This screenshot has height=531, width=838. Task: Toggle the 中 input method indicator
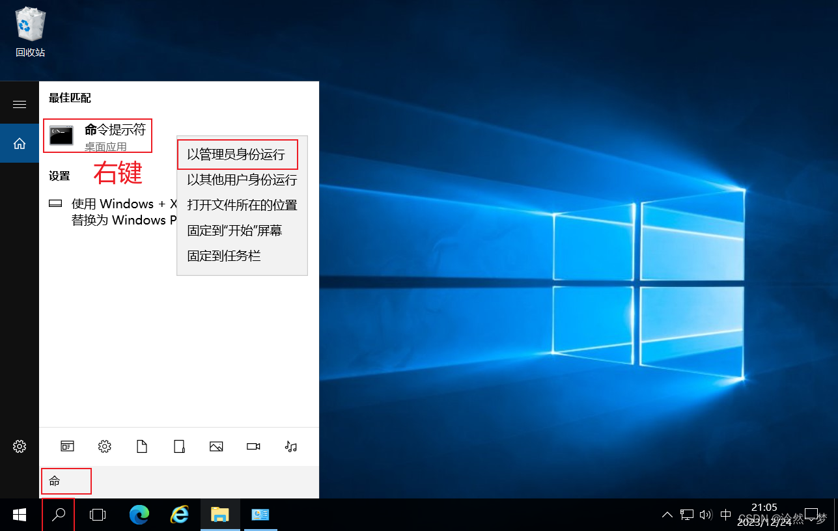(x=725, y=514)
